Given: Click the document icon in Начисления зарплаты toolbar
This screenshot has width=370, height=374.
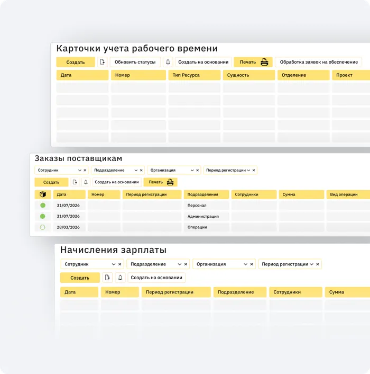Looking at the screenshot, I should click(108, 278).
